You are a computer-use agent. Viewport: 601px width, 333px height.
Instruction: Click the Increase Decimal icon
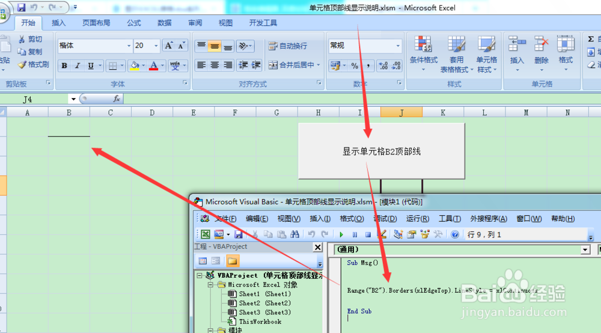pos(383,66)
